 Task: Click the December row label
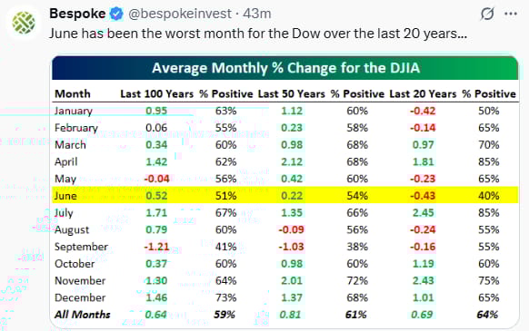pyautogui.click(x=80, y=297)
